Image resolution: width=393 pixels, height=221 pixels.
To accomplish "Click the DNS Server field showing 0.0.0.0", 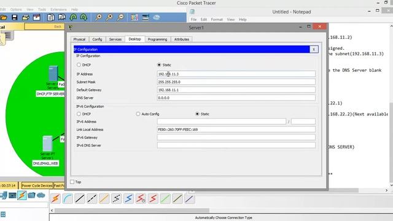I will [x=236, y=98].
